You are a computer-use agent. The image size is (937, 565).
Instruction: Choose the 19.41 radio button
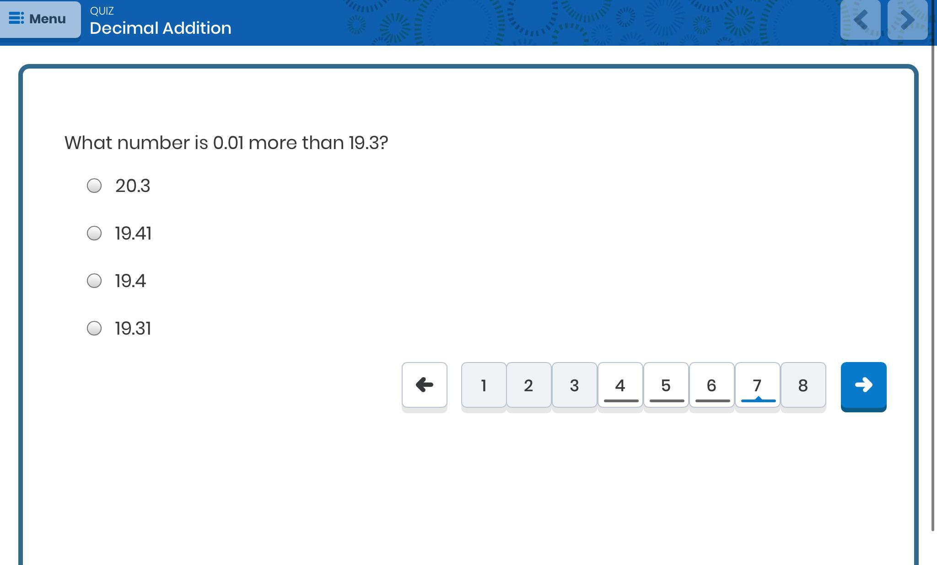coord(94,233)
